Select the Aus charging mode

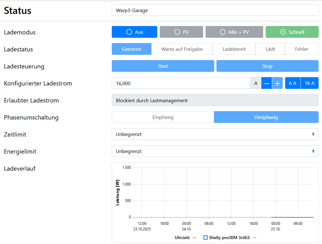[134, 32]
